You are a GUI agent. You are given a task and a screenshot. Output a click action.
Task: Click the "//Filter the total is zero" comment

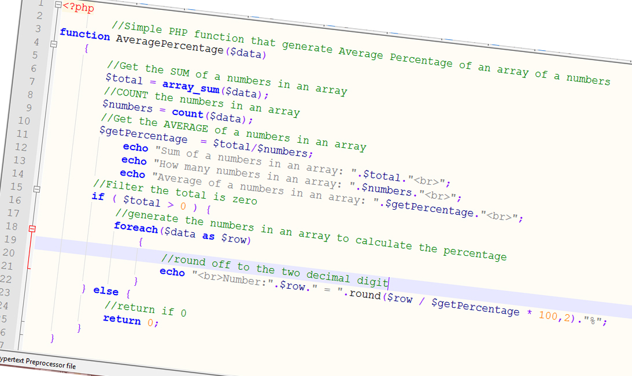click(175, 193)
